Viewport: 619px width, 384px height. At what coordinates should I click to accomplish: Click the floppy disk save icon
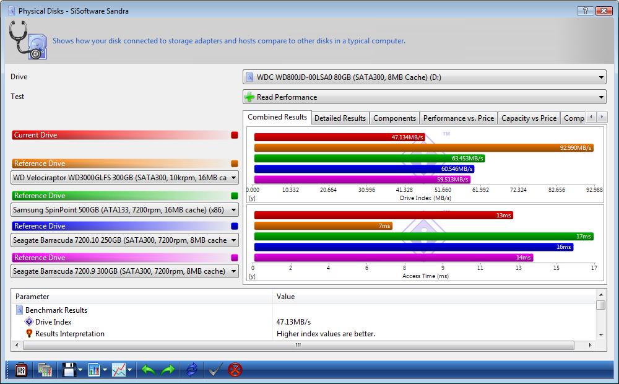click(69, 370)
